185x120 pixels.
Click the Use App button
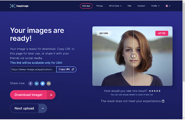(x=86, y=6)
